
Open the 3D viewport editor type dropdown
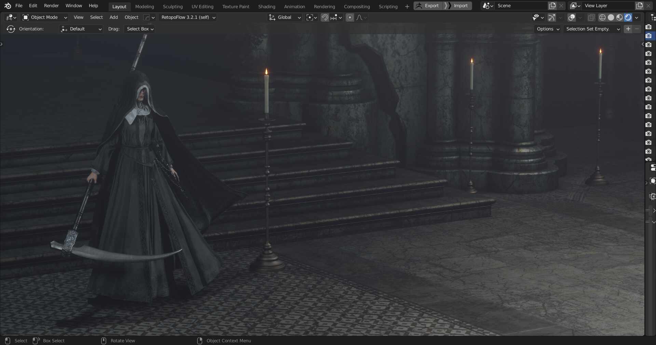pyautogui.click(x=11, y=17)
